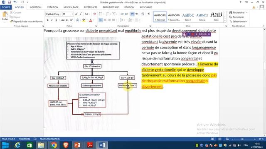Click the center alignment icon

[x=105, y=20]
